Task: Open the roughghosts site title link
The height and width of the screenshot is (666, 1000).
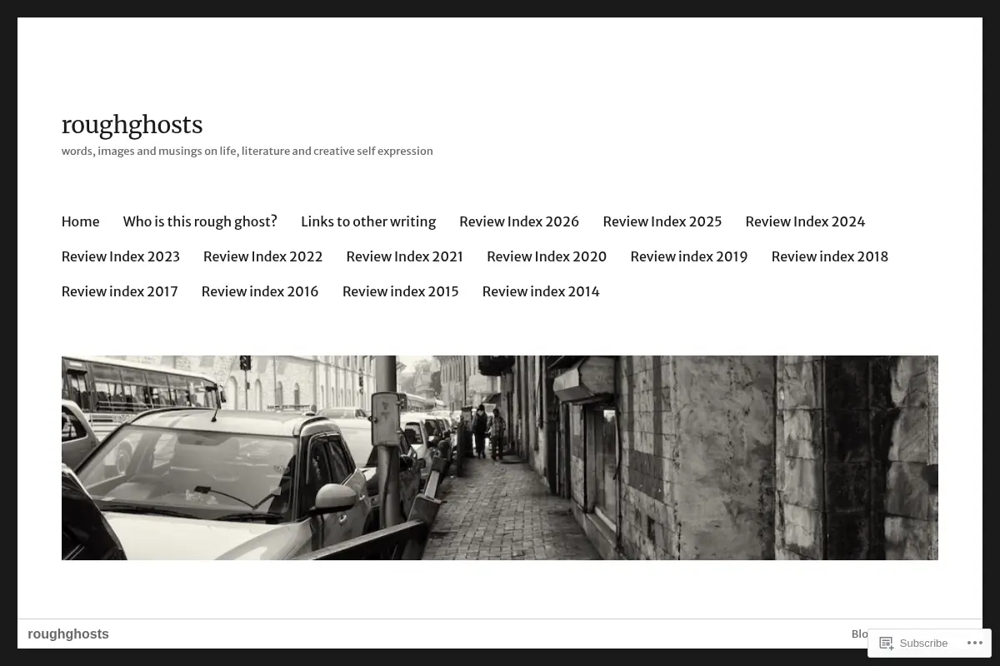Action: tap(132, 125)
